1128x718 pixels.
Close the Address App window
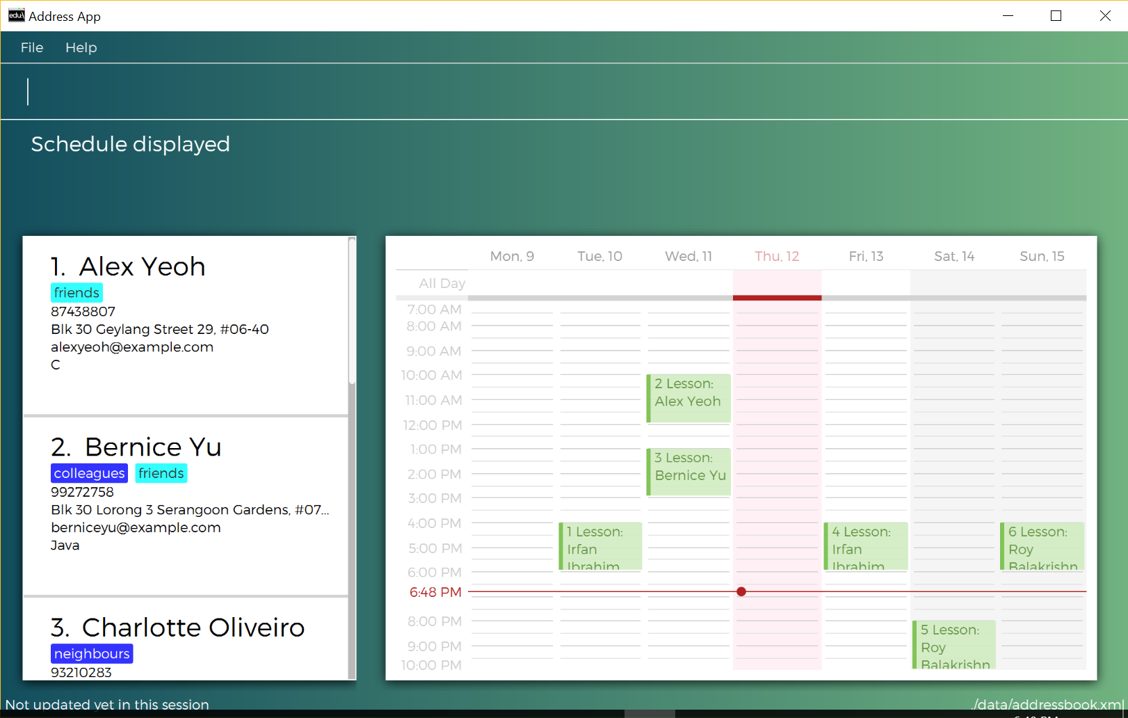pos(1104,15)
